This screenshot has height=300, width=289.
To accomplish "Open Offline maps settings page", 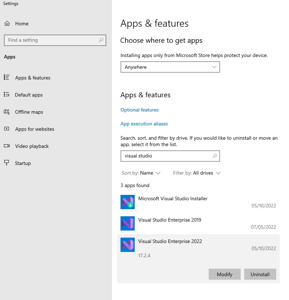I will (x=29, y=112).
